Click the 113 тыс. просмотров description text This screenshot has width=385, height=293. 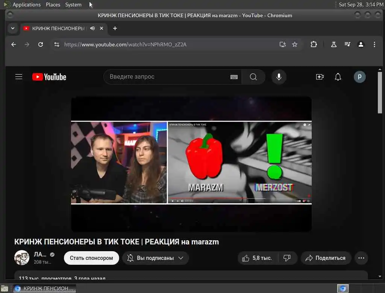62,278
